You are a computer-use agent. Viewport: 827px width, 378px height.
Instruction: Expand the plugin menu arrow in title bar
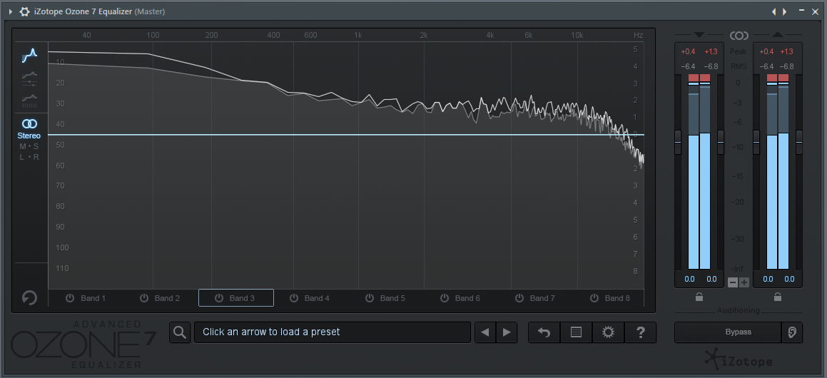click(x=10, y=11)
